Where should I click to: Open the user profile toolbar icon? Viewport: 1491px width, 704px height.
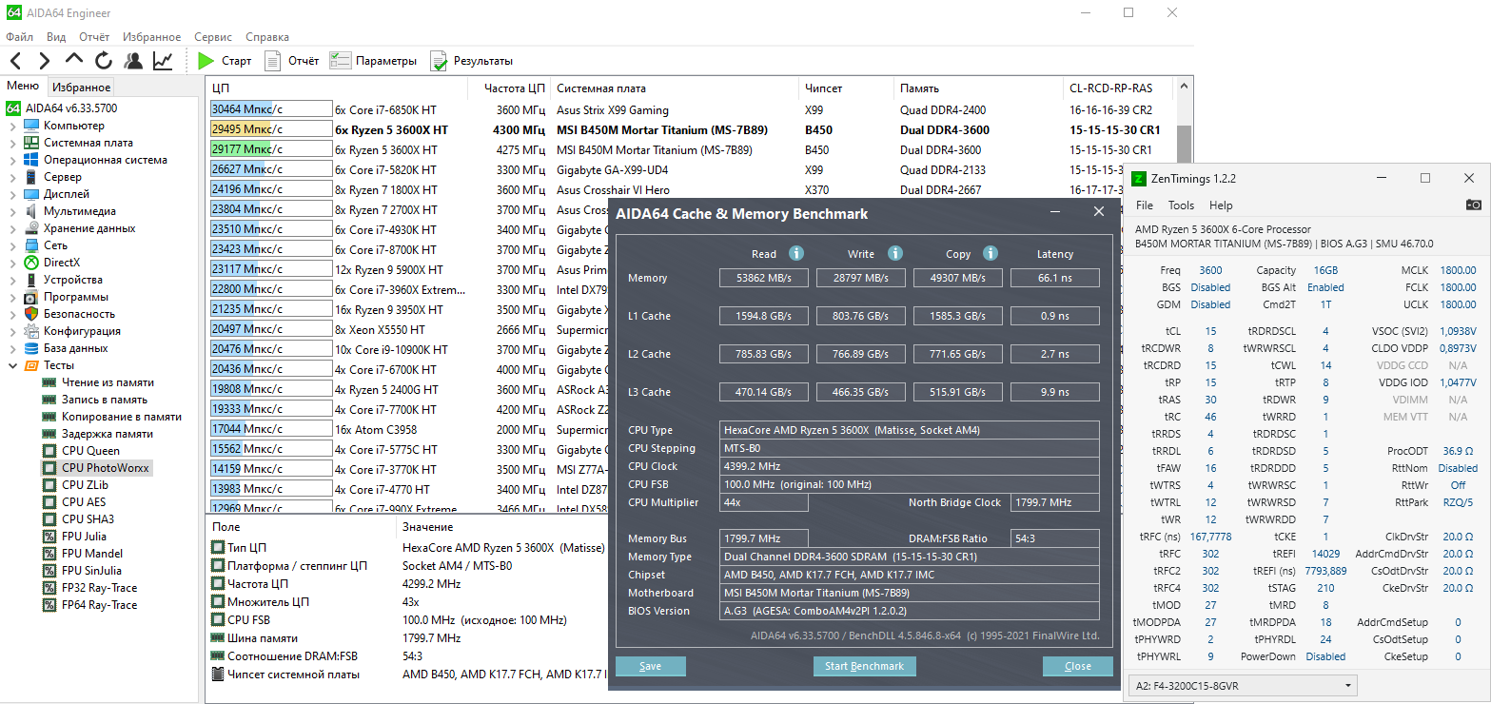[133, 61]
